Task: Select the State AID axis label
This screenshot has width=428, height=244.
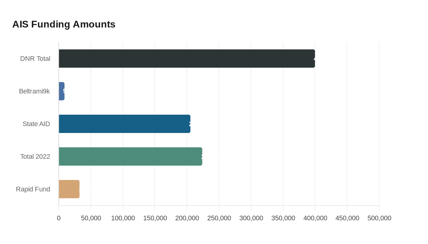Action: [x=36, y=124]
